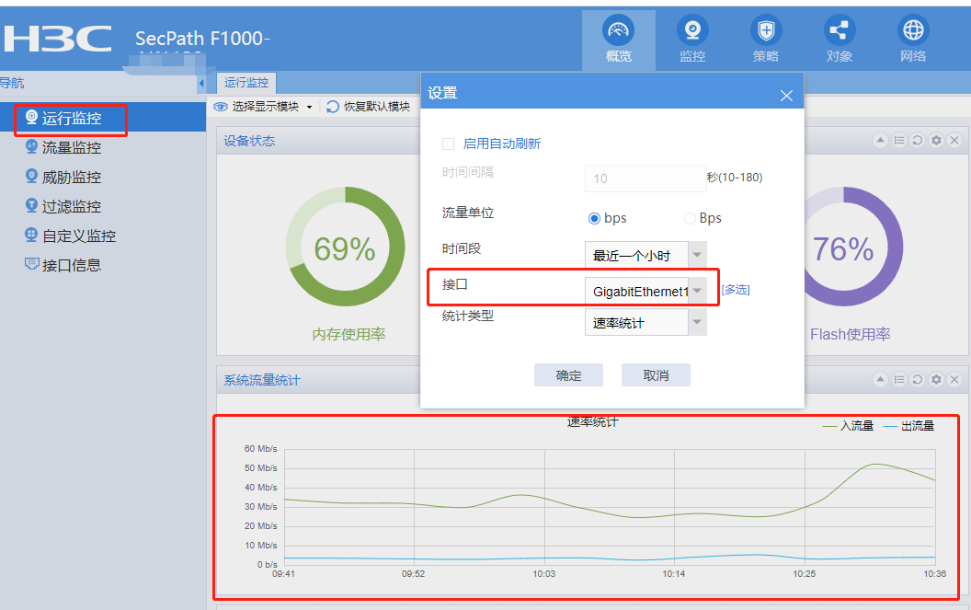Image resolution: width=971 pixels, height=610 pixels.
Task: Select the bps traffic unit radio
Action: (594, 218)
